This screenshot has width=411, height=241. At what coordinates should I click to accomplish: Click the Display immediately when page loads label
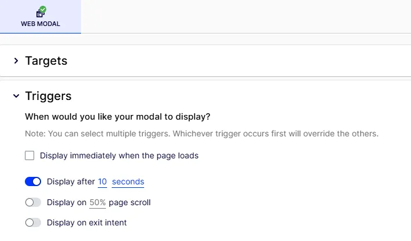[x=119, y=155]
